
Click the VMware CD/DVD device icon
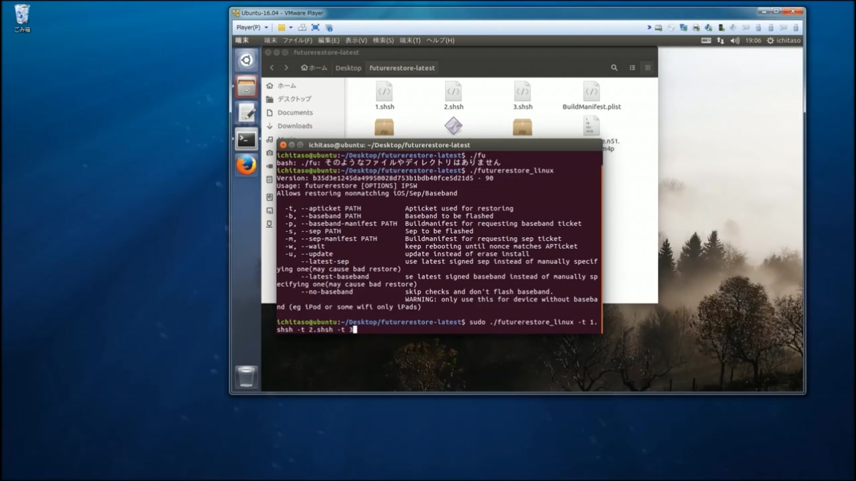click(x=671, y=27)
